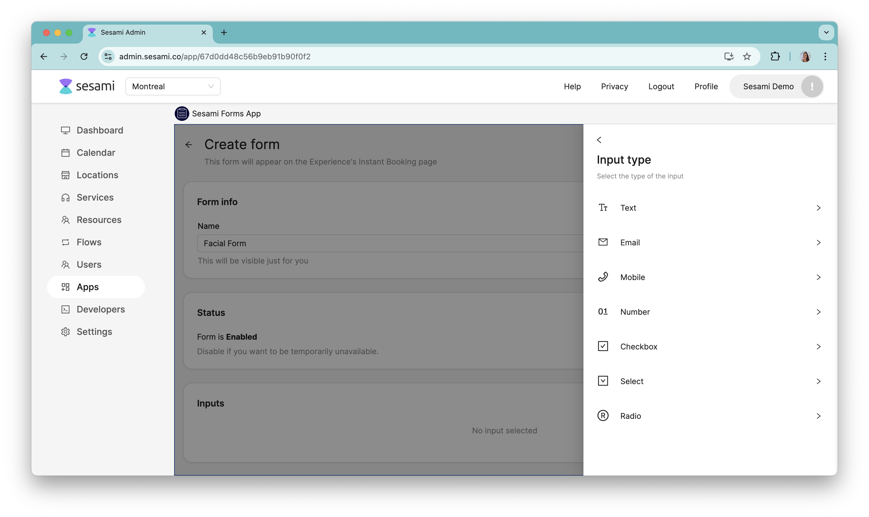
Task: Click the Help link
Action: [x=572, y=86]
